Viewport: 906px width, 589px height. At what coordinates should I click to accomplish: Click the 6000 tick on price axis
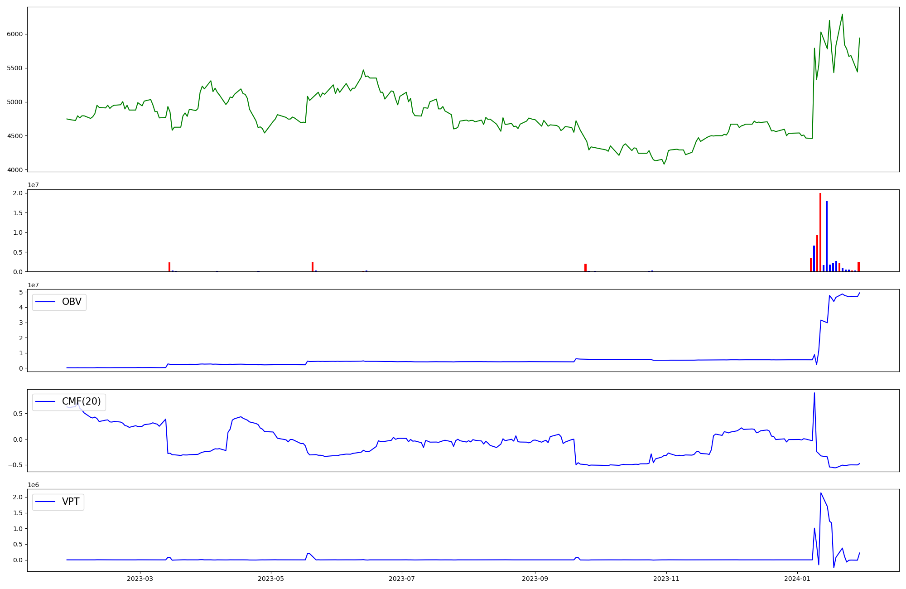pos(15,34)
